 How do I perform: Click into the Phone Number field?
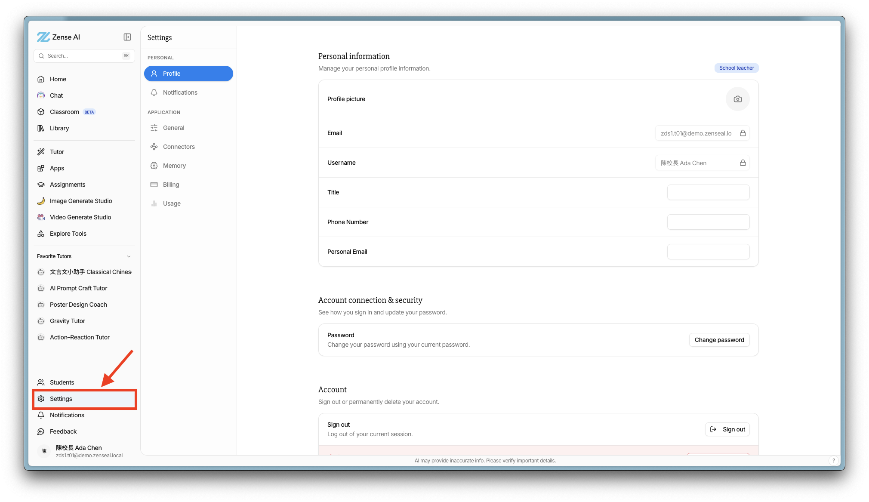pos(708,222)
